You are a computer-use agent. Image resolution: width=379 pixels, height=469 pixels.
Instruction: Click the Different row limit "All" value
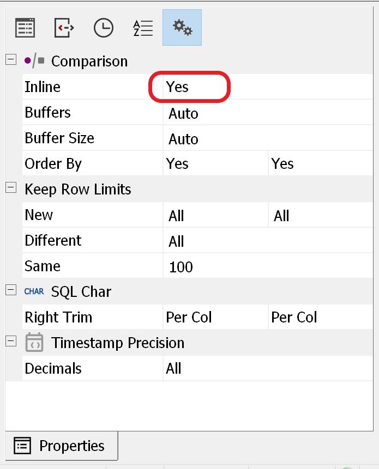point(176,241)
